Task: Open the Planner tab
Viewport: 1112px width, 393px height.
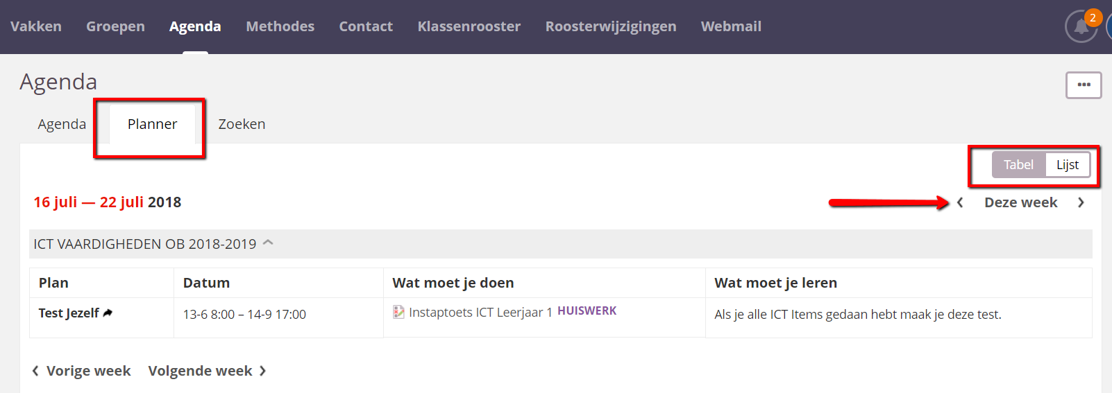Action: coord(152,124)
